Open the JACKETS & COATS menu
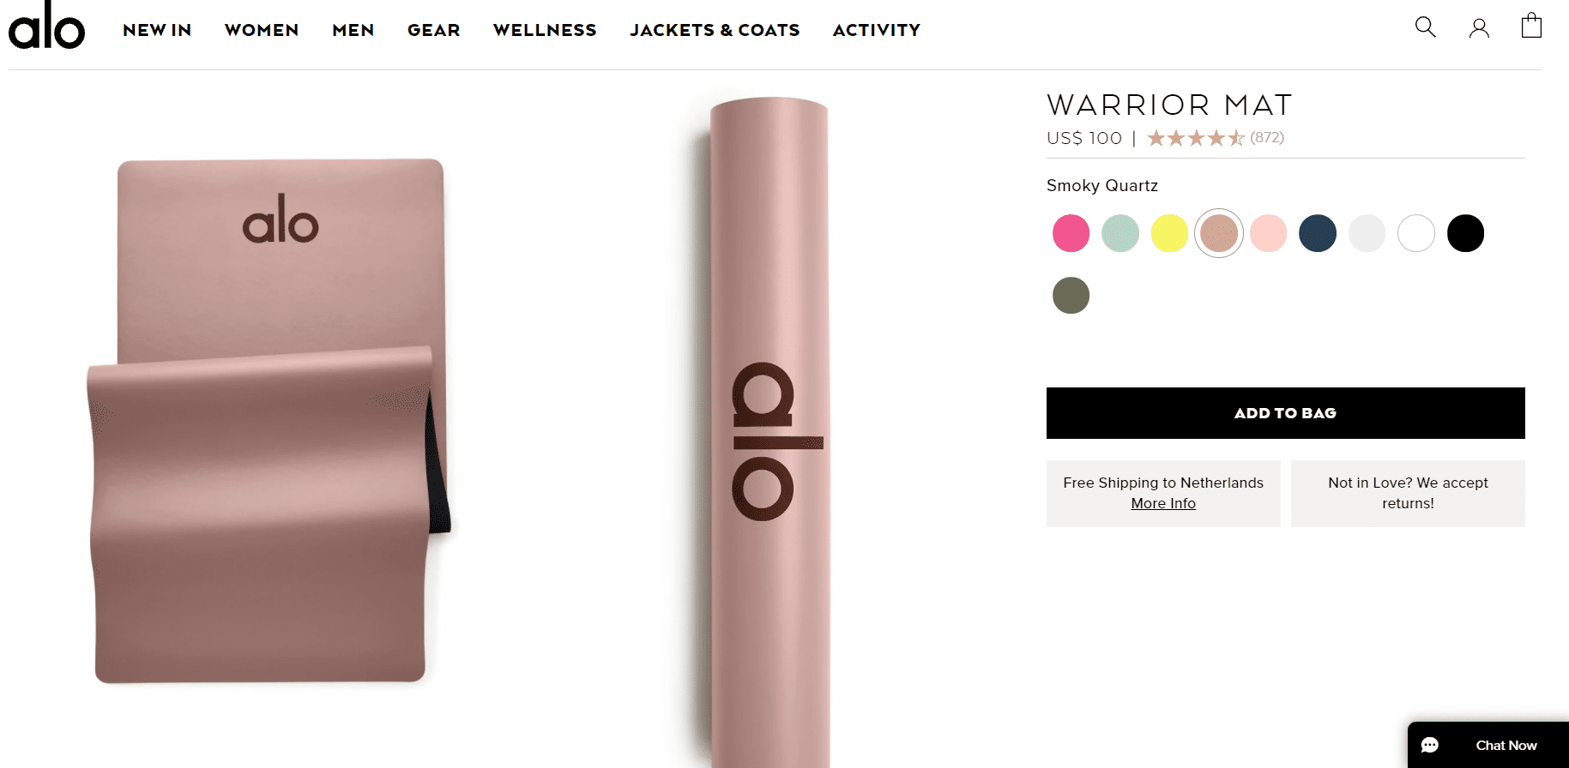 715,30
